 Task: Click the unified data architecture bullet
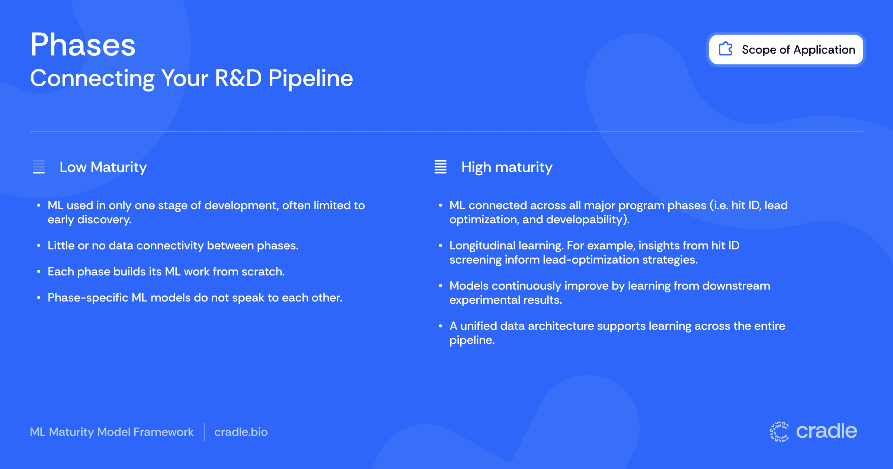(617, 333)
